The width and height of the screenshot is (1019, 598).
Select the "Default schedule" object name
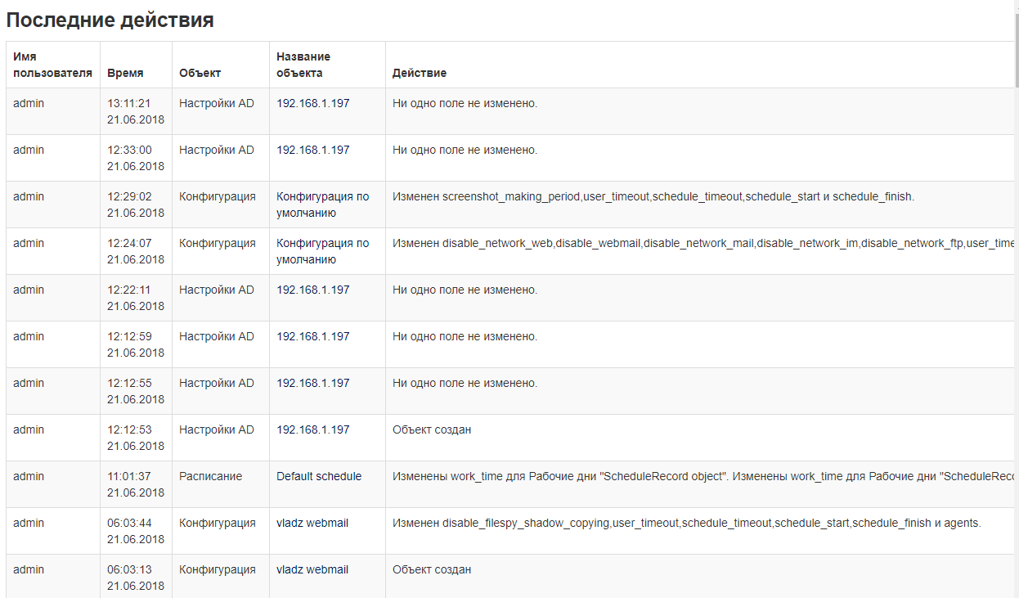[x=319, y=476]
